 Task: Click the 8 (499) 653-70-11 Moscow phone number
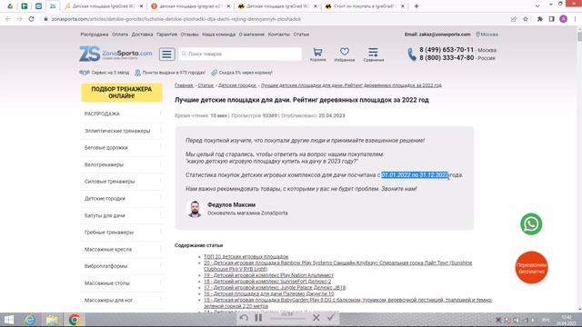coord(447,50)
